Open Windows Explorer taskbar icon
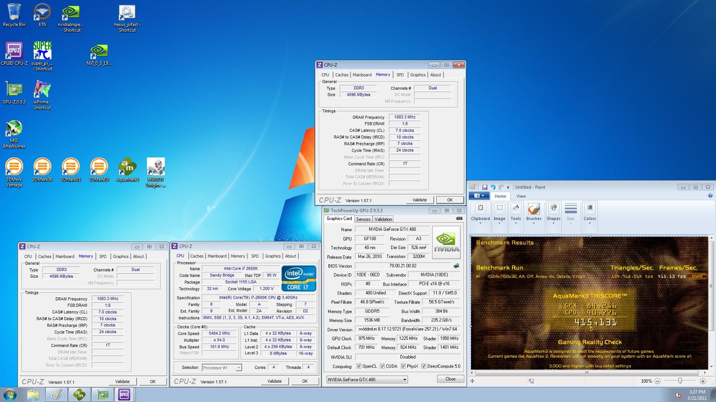 pyautogui.click(x=33, y=394)
